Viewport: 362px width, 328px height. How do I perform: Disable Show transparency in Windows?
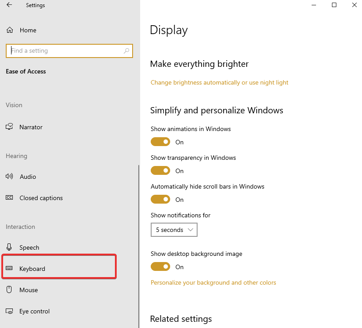pos(160,170)
